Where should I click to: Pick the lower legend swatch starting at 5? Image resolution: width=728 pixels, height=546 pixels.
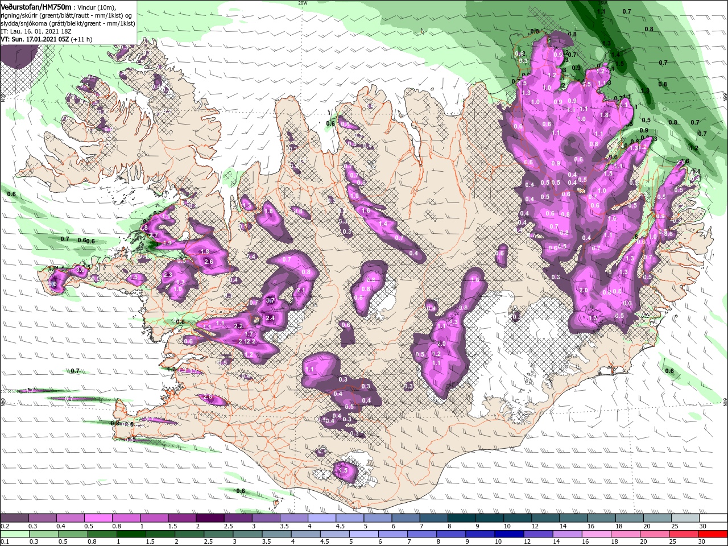pos(364,533)
